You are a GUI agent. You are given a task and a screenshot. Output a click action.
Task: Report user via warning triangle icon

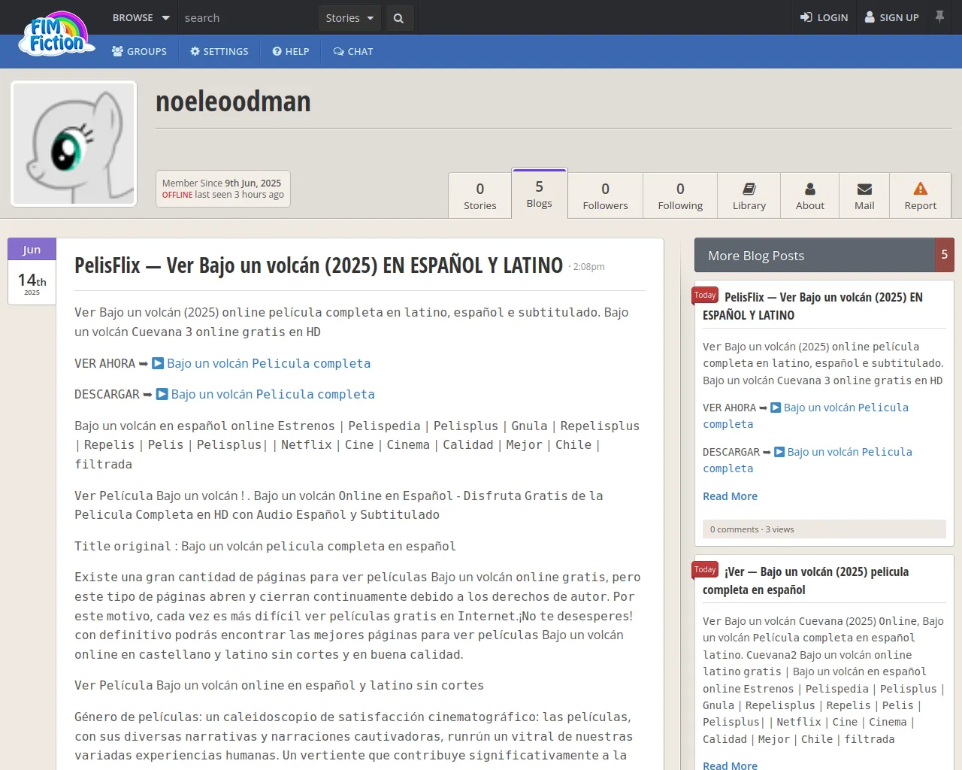click(920, 196)
